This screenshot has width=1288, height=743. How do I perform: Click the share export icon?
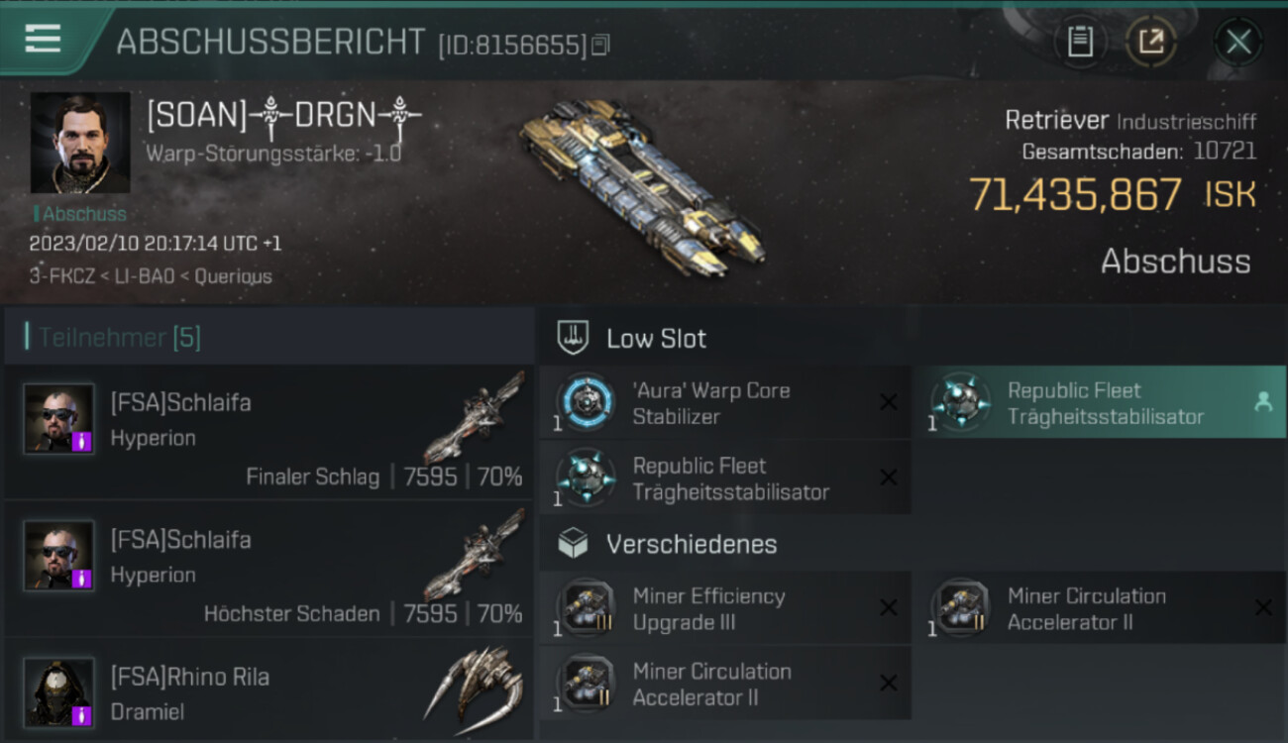click(1150, 42)
